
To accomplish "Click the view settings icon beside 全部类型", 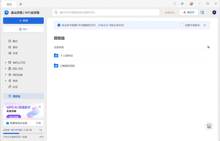I will 208,47.
